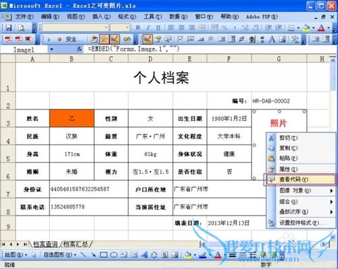Open the 工具 menu
The image size is (338, 269).
click(x=153, y=16)
